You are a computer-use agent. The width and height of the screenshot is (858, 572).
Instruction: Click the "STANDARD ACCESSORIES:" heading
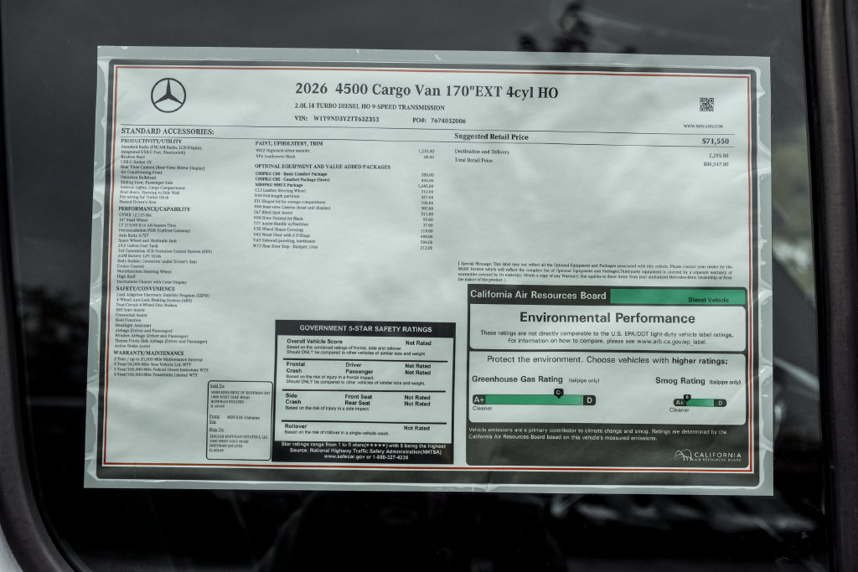[x=168, y=131]
